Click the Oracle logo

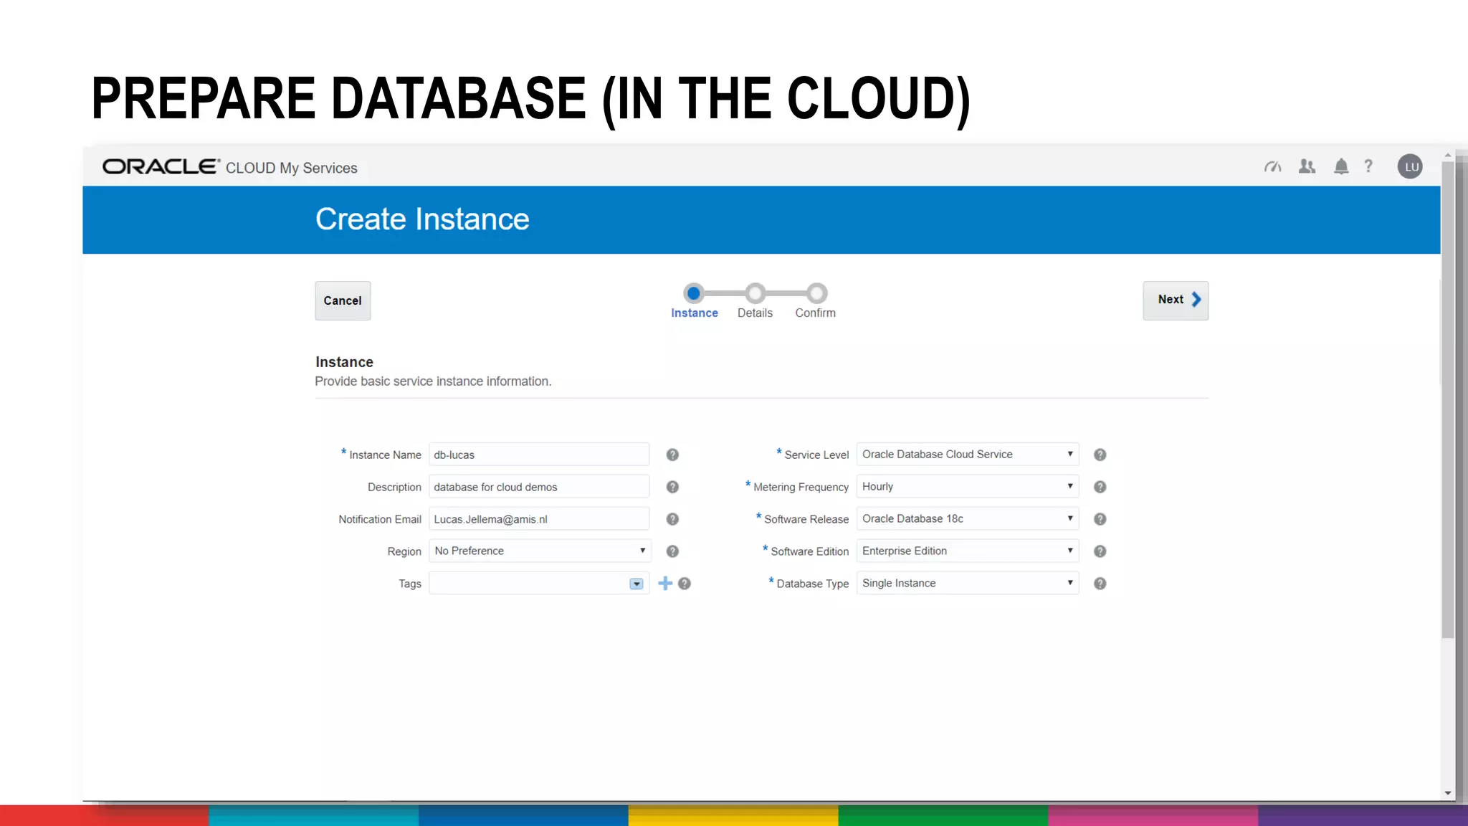click(x=161, y=166)
